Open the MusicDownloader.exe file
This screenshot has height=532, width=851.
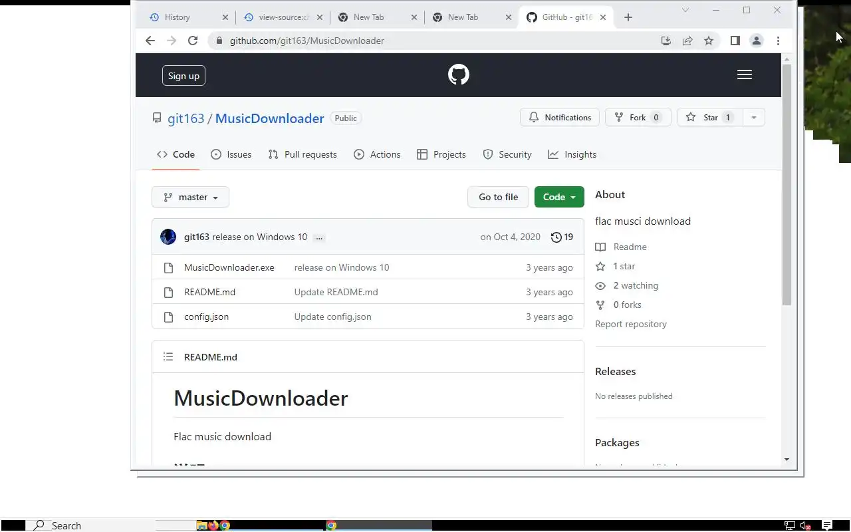229,267
